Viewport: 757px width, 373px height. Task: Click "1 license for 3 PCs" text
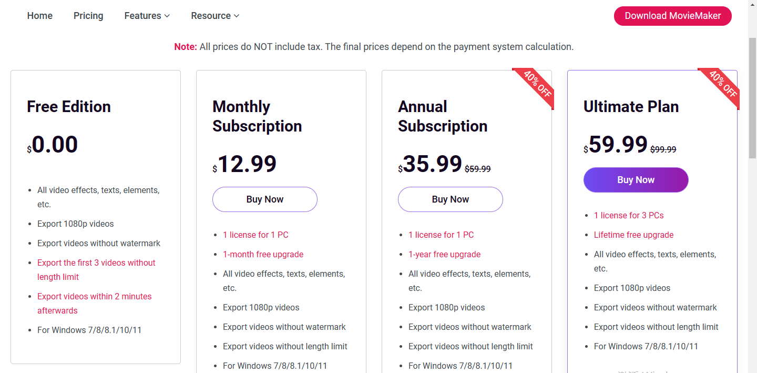click(x=629, y=216)
